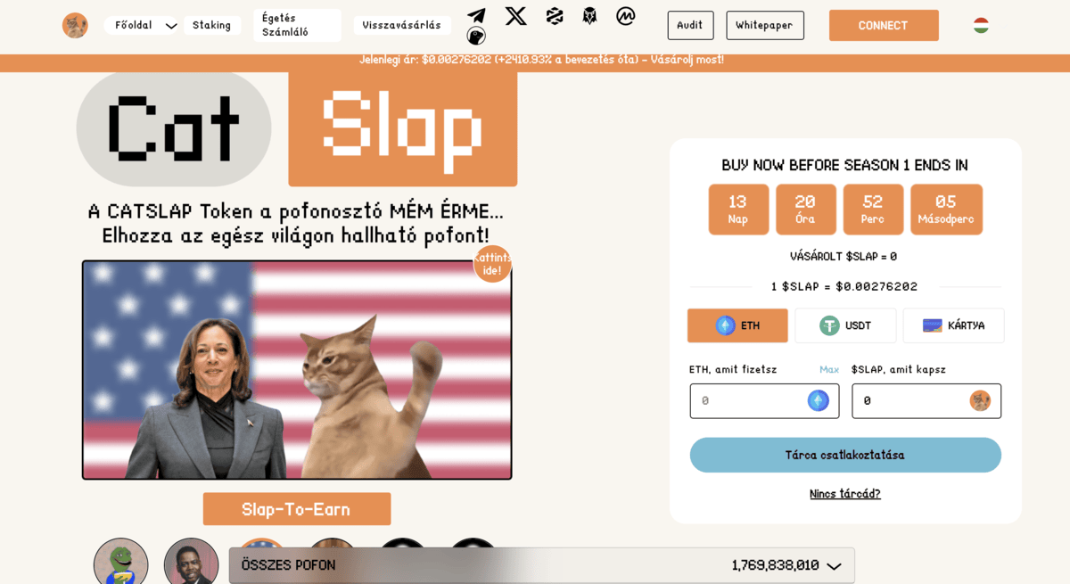Image resolution: width=1070 pixels, height=584 pixels.
Task: Select KÁRTYA card payment option
Action: [953, 325]
